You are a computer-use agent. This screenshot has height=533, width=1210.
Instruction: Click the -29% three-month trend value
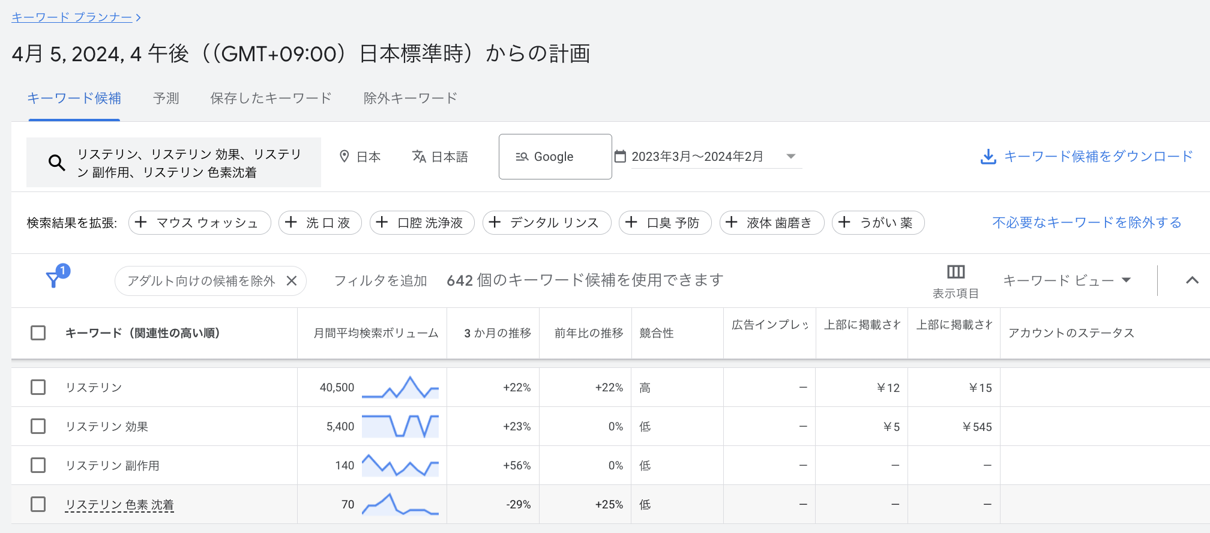(518, 505)
